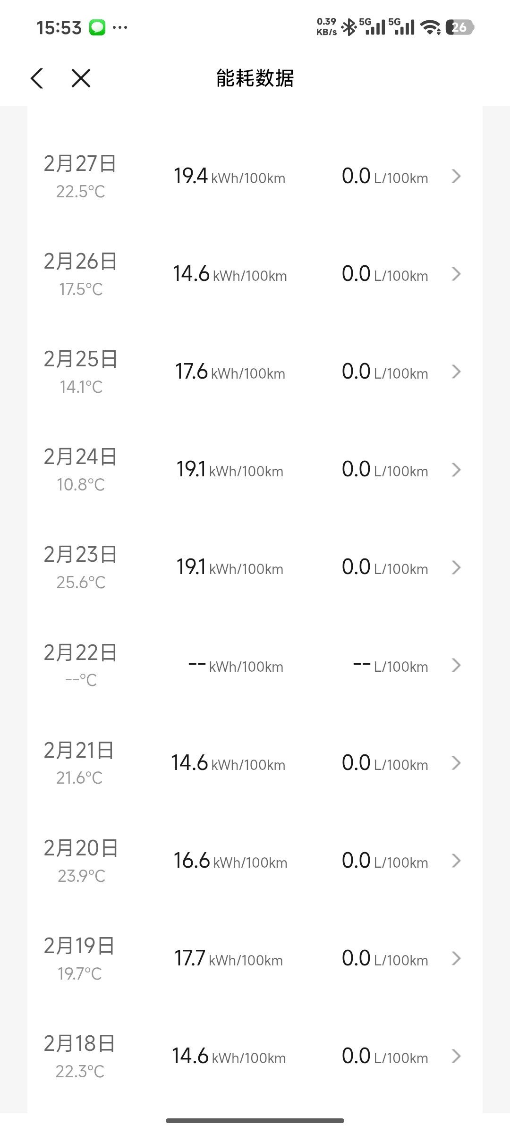Tap the back arrow icon
Viewport: 510px width, 1133px height.
click(37, 78)
